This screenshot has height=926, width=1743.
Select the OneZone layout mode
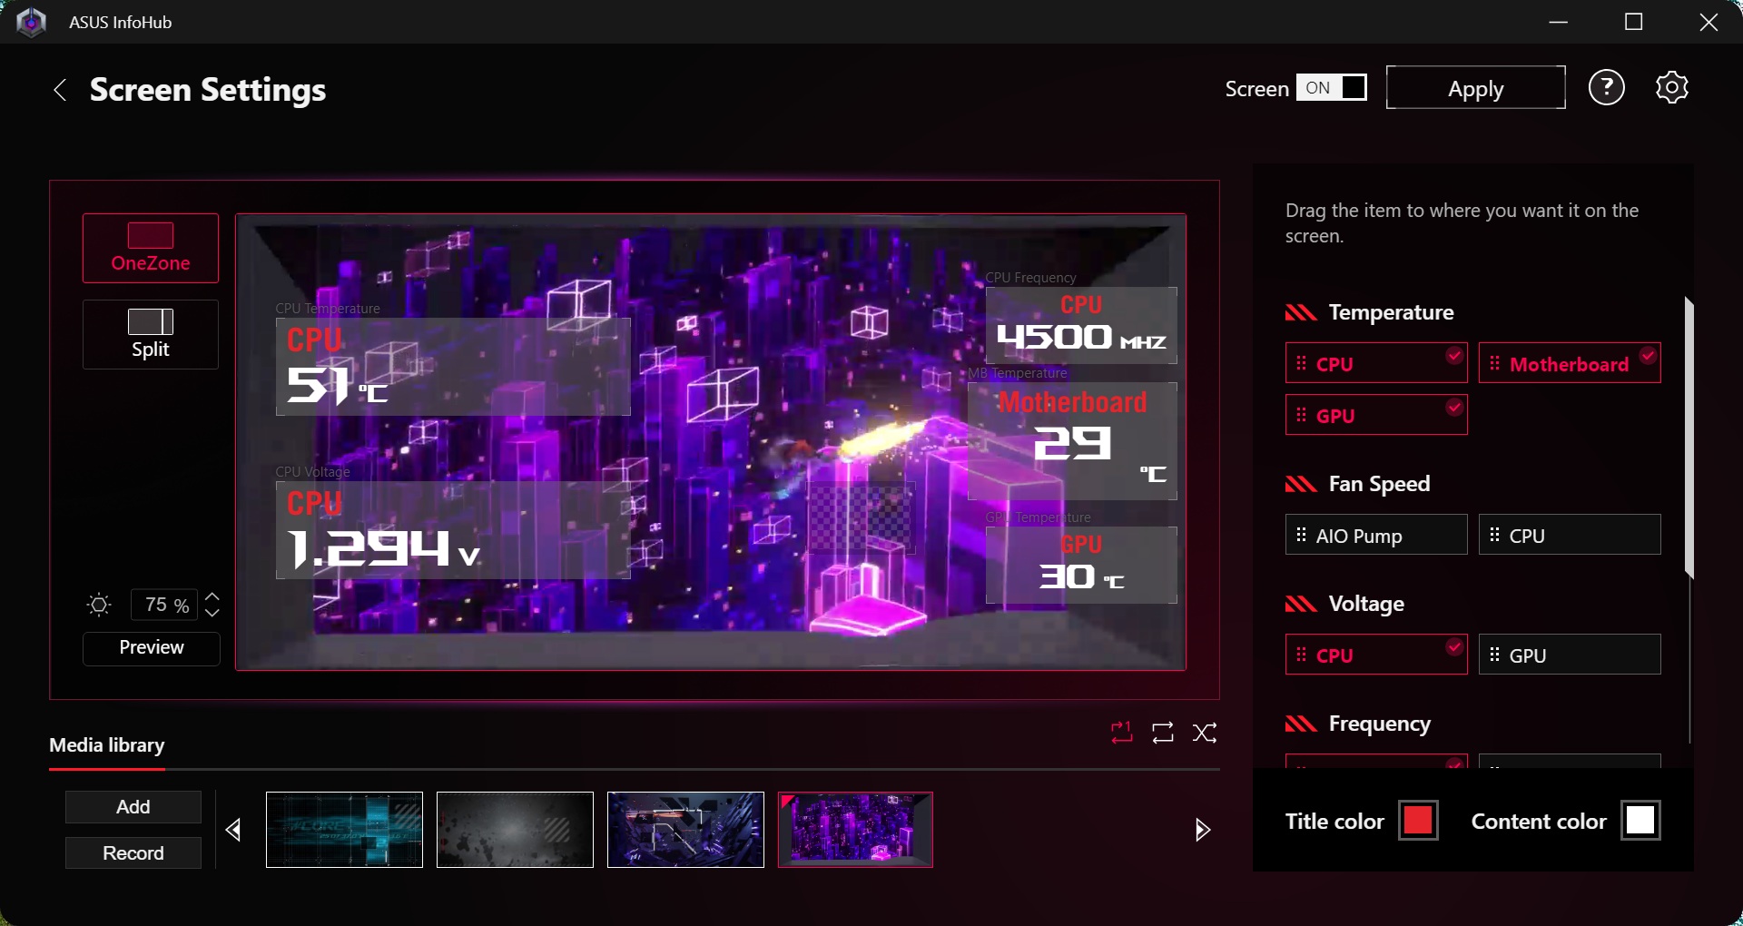(x=151, y=249)
